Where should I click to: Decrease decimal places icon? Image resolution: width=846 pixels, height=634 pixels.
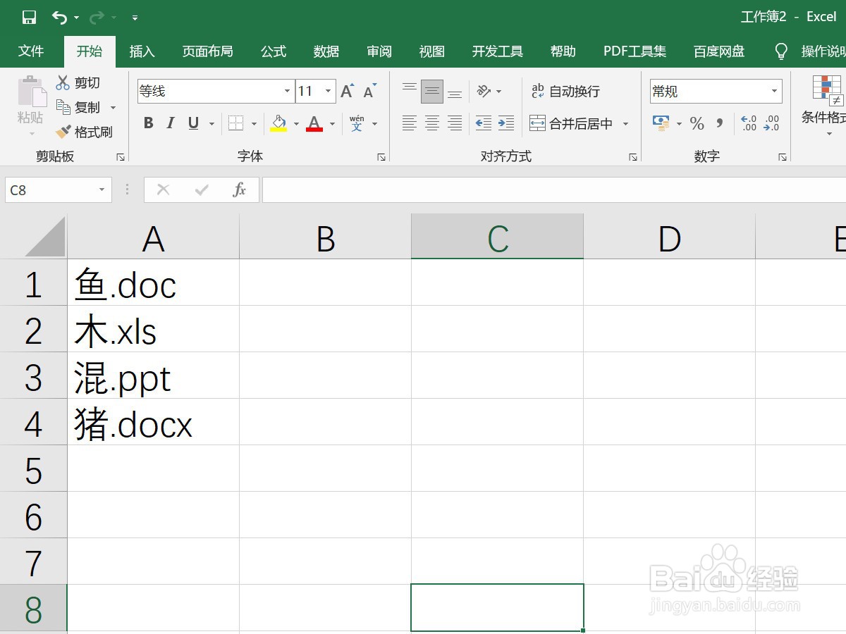click(771, 124)
